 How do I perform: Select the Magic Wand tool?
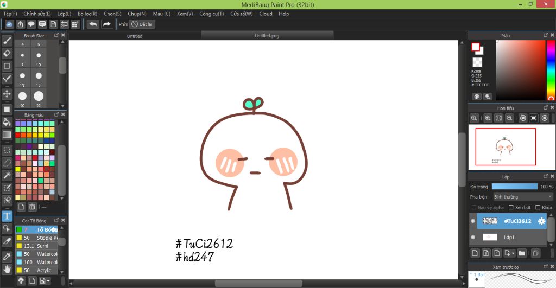[x=7, y=175]
